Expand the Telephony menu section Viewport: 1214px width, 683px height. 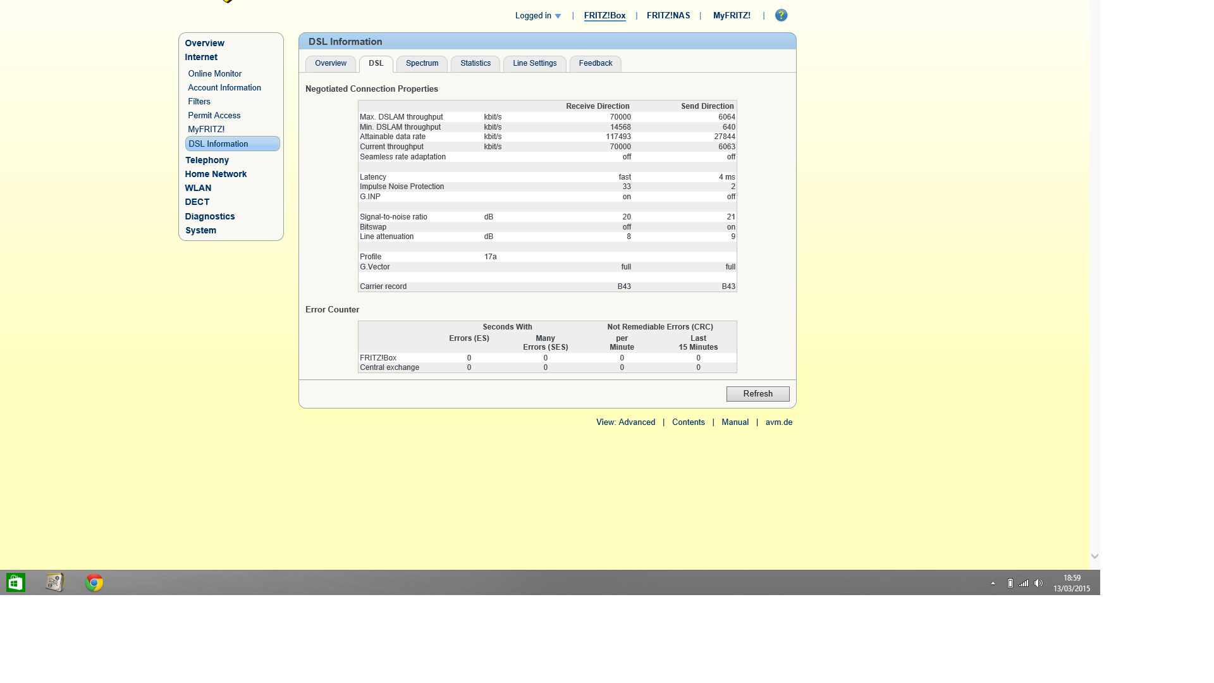207,161
